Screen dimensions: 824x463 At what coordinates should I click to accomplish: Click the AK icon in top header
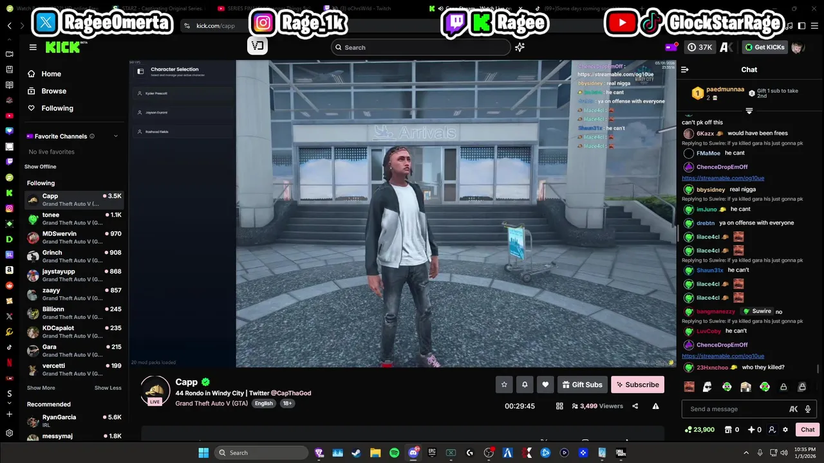tap(726, 47)
